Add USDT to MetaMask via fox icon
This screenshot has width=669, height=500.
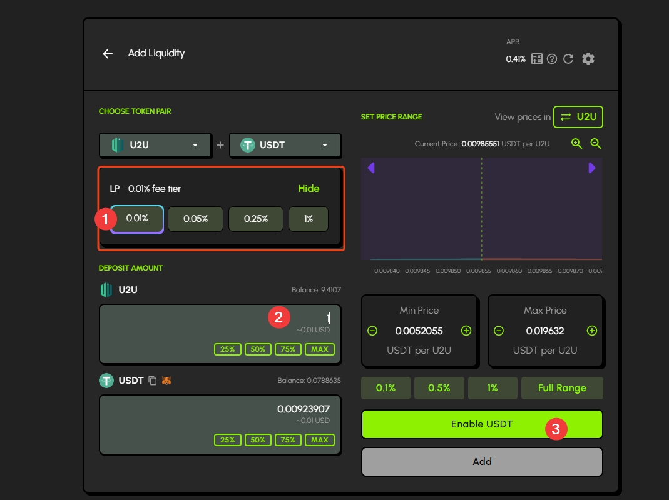click(166, 381)
